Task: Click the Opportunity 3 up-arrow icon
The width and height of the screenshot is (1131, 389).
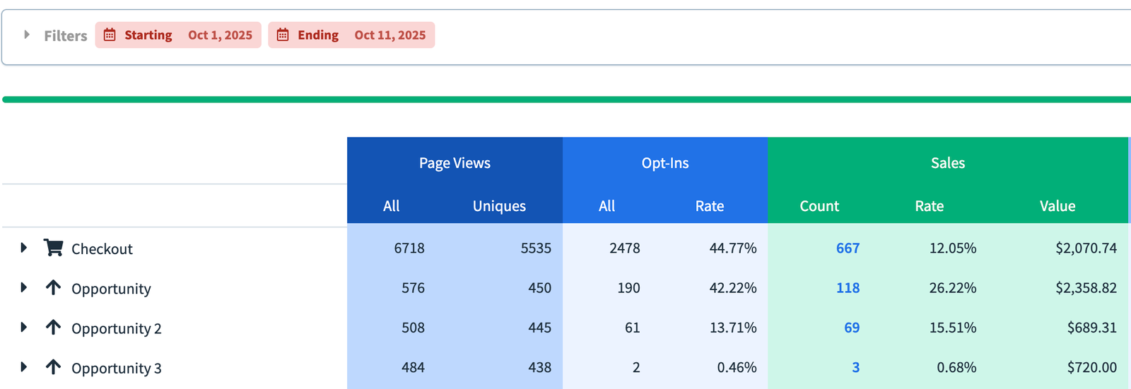Action: (53, 366)
